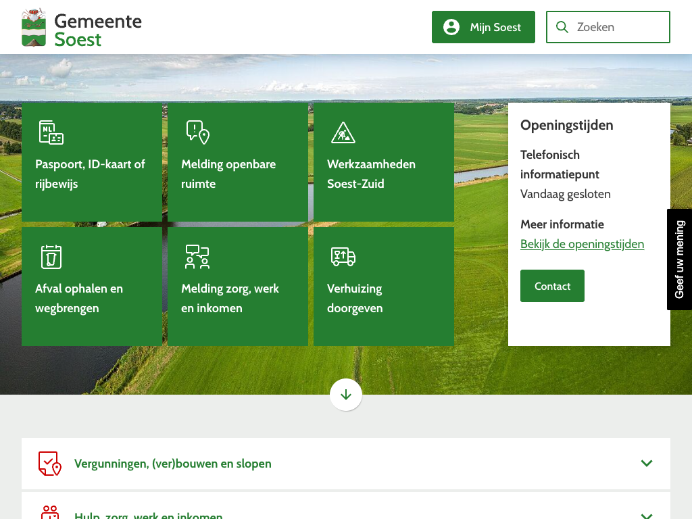The width and height of the screenshot is (692, 519).
Task: Open the Verhuizing doorgeven tile text
Action: (355, 298)
